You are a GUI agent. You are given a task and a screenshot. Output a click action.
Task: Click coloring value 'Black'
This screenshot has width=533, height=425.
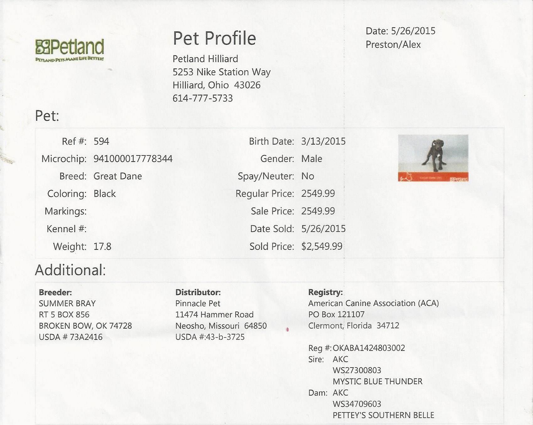105,194
